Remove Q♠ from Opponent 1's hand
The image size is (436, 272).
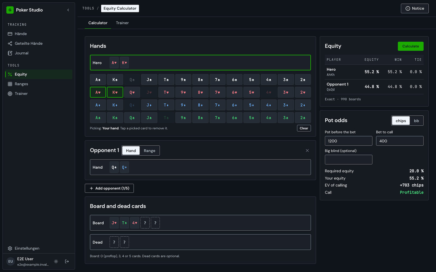click(114, 167)
